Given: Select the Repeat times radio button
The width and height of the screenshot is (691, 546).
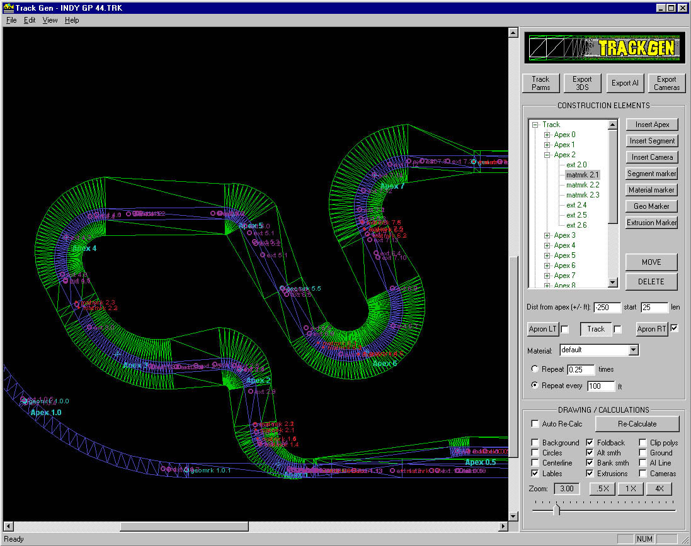Looking at the screenshot, I should pyautogui.click(x=535, y=369).
